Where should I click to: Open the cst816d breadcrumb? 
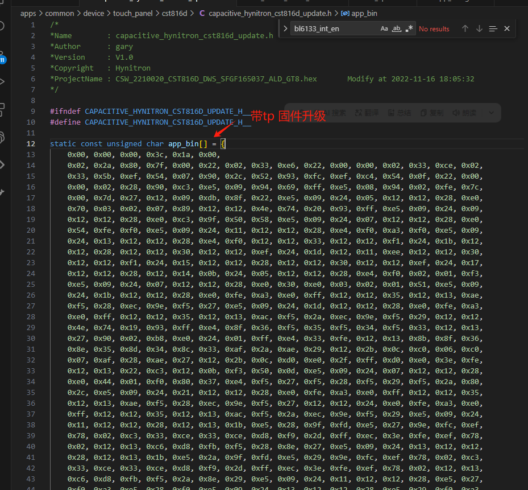[174, 14]
